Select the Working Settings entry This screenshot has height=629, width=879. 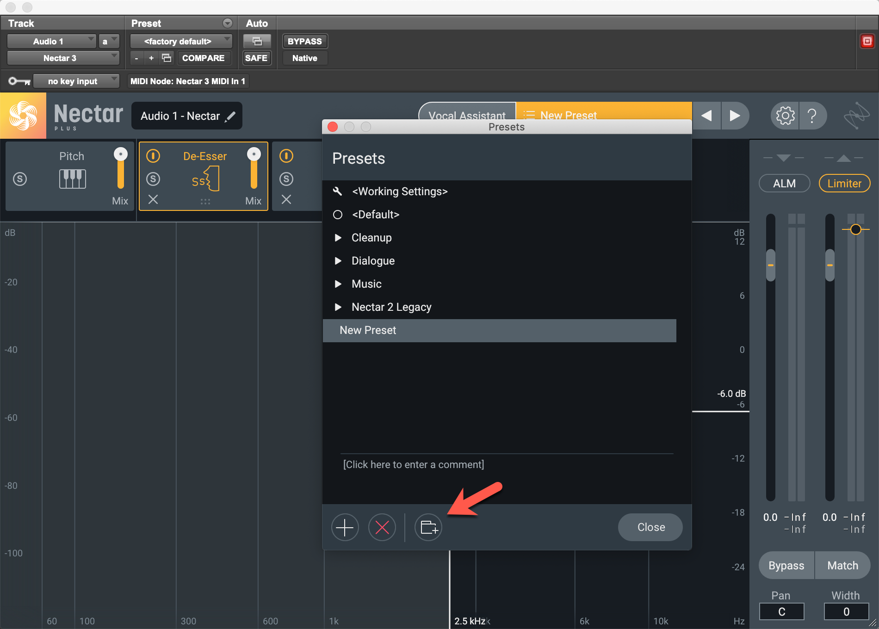499,191
